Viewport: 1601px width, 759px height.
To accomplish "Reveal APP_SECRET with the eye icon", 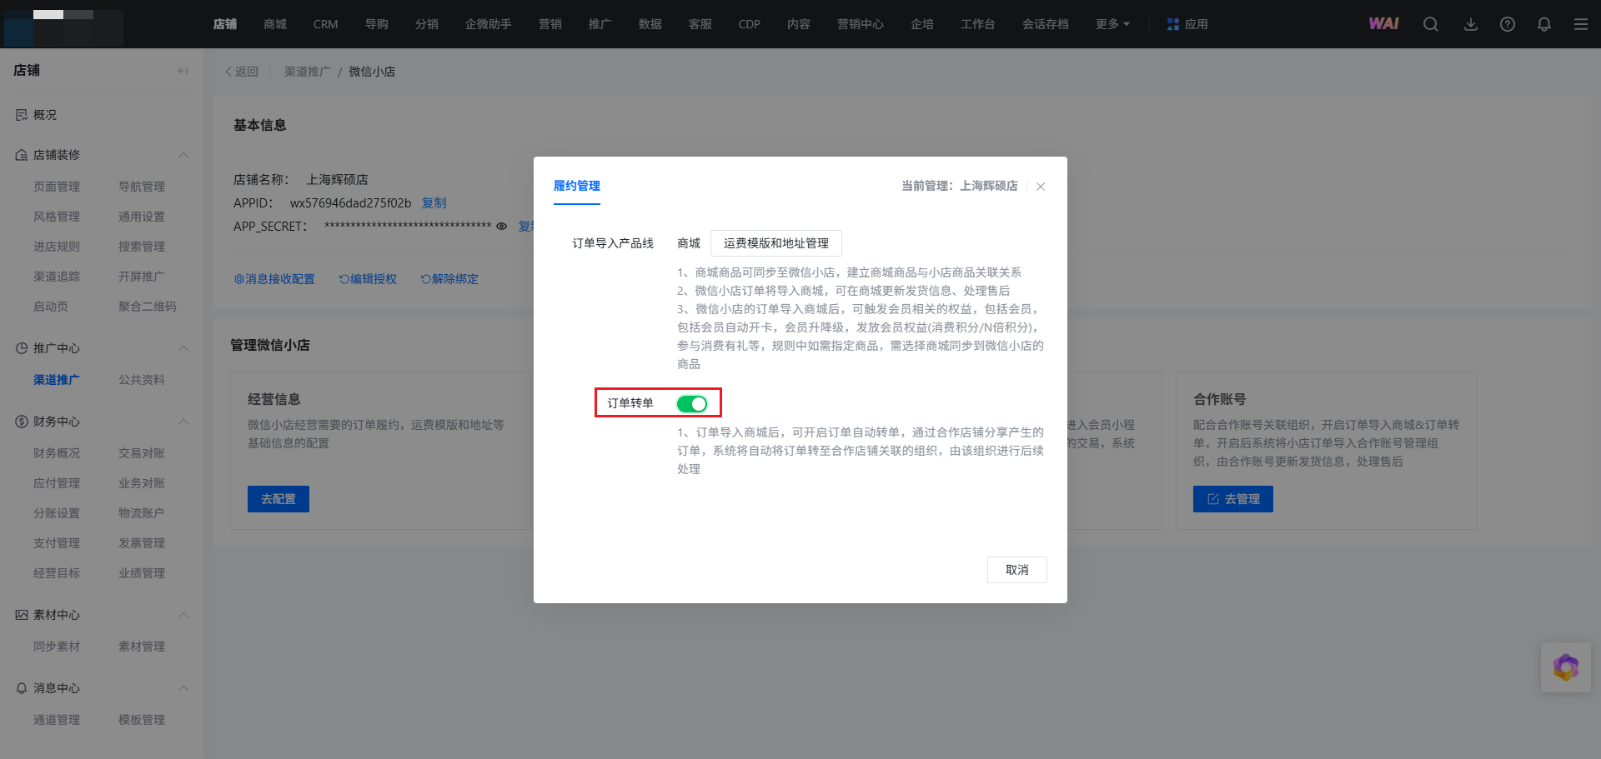I will (x=501, y=227).
